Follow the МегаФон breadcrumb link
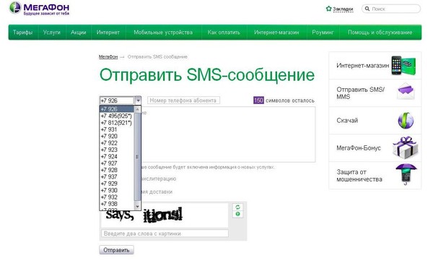This screenshot has height=279, width=433. [x=108, y=56]
